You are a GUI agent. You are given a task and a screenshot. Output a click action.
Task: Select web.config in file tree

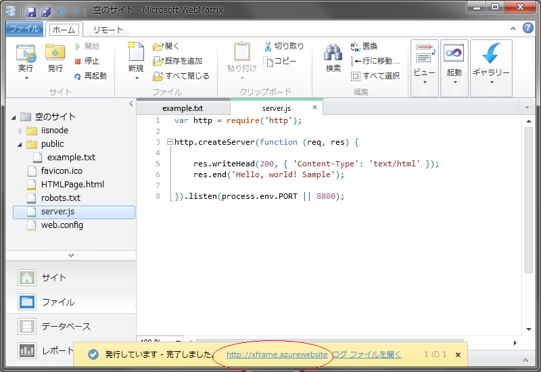(x=62, y=225)
